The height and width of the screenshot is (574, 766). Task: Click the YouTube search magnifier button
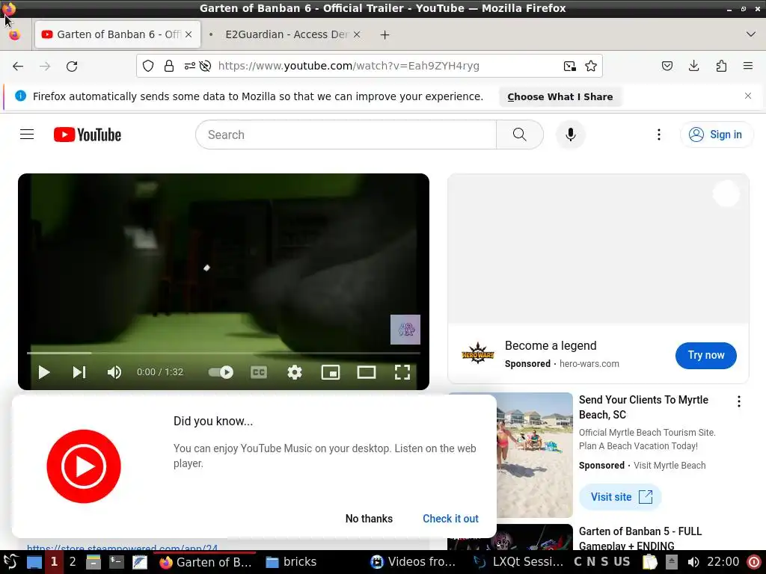[x=520, y=135]
